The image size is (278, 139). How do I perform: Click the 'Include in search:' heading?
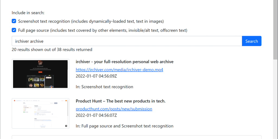(x=28, y=13)
